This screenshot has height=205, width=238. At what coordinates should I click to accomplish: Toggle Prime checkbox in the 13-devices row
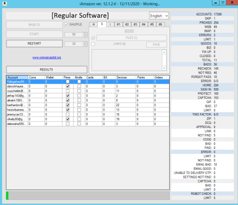[x=68, y=110]
